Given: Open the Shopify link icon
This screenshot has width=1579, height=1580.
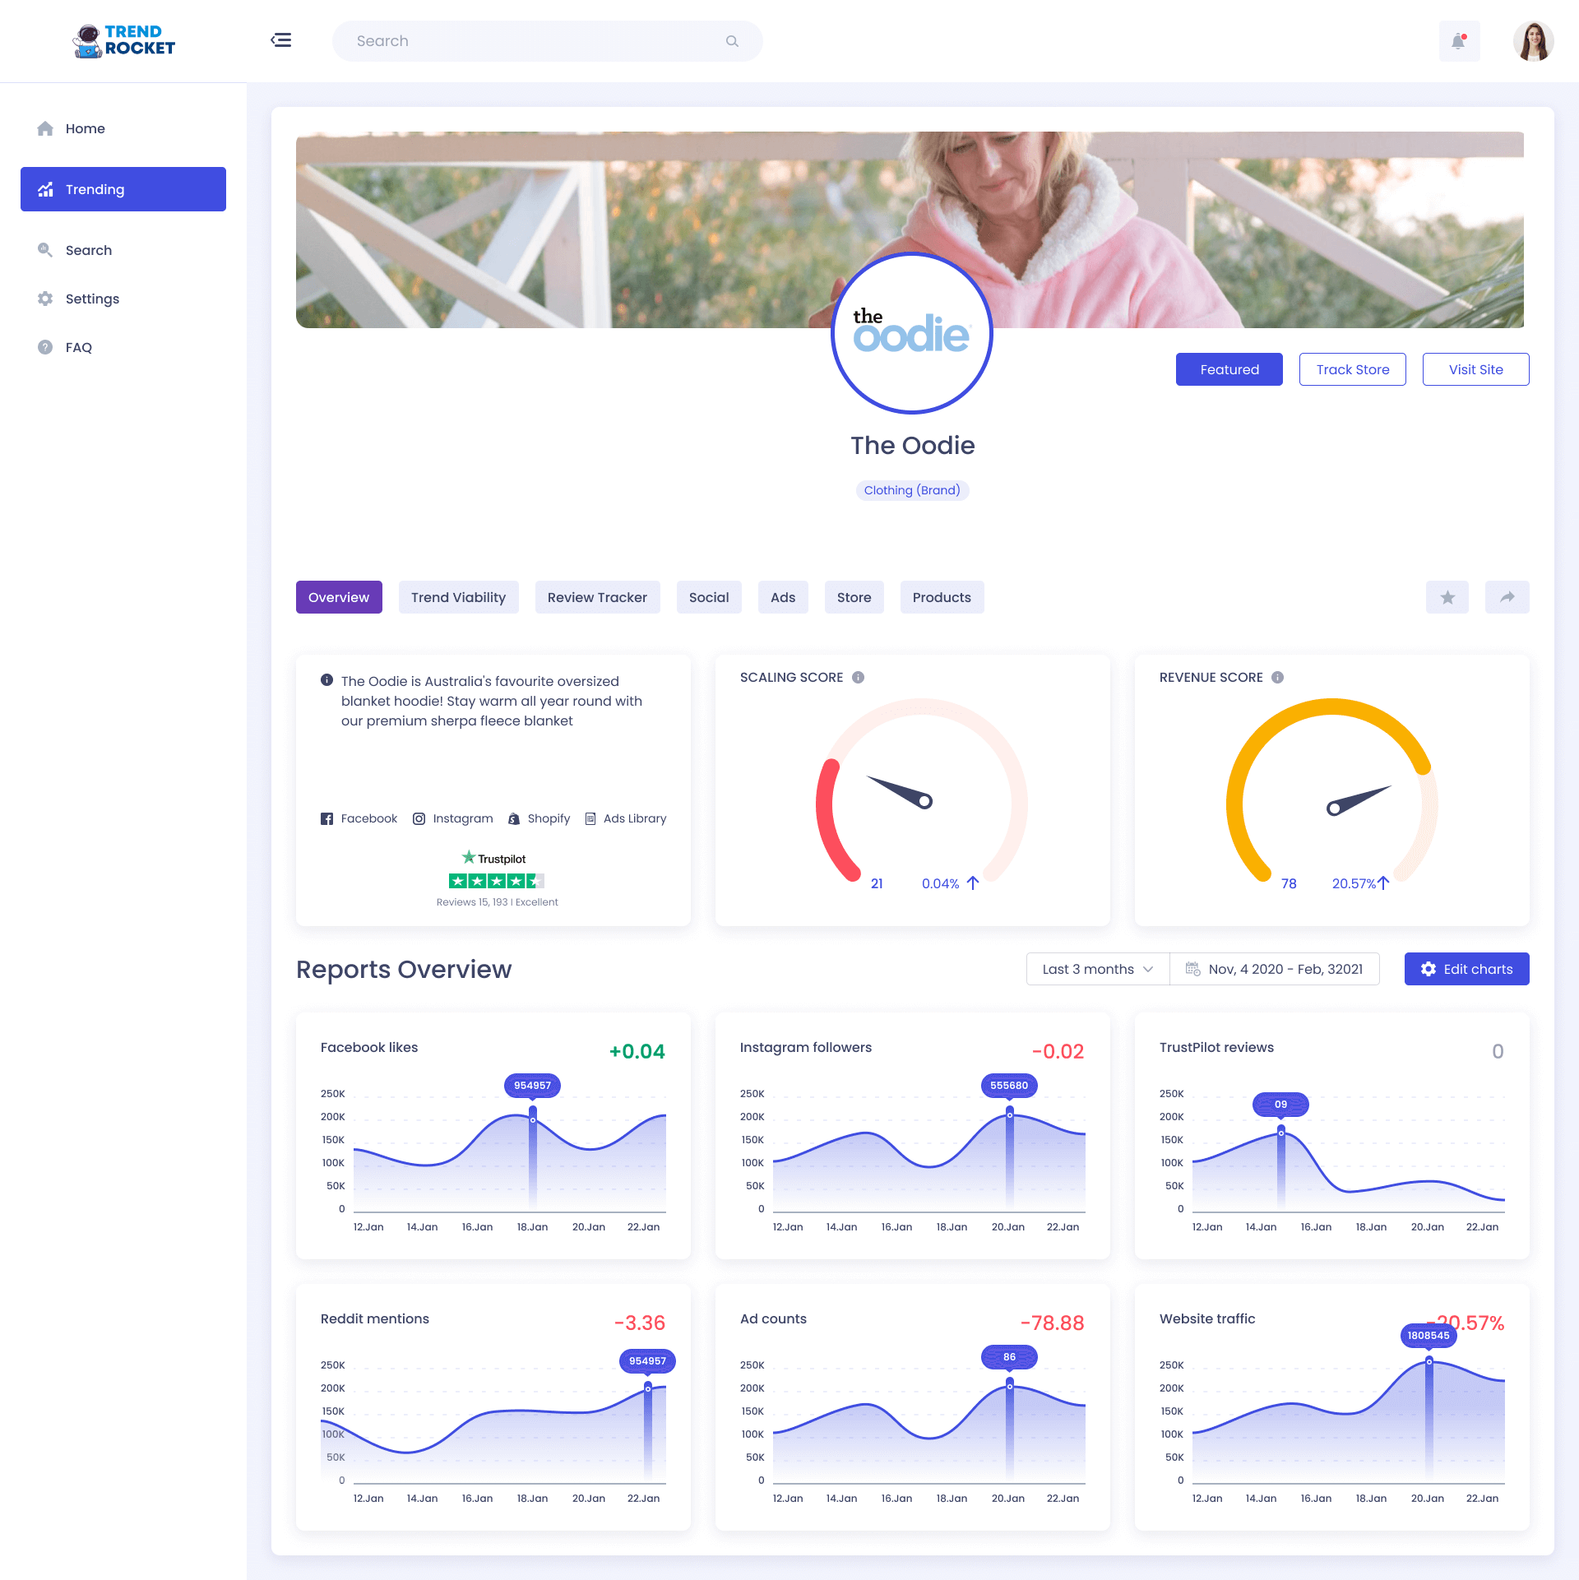Looking at the screenshot, I should pyautogui.click(x=514, y=818).
